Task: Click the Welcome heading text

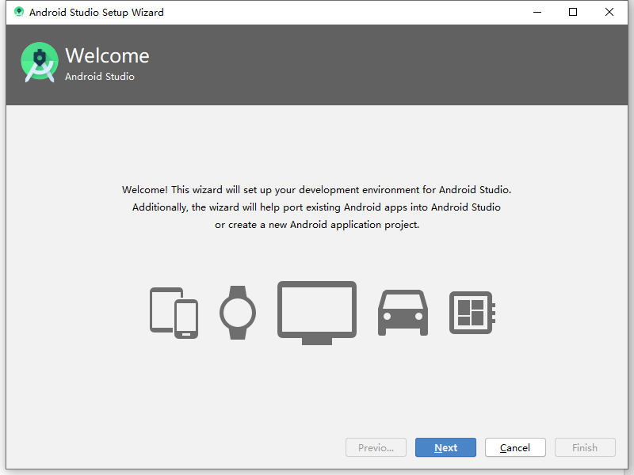Action: pos(107,55)
